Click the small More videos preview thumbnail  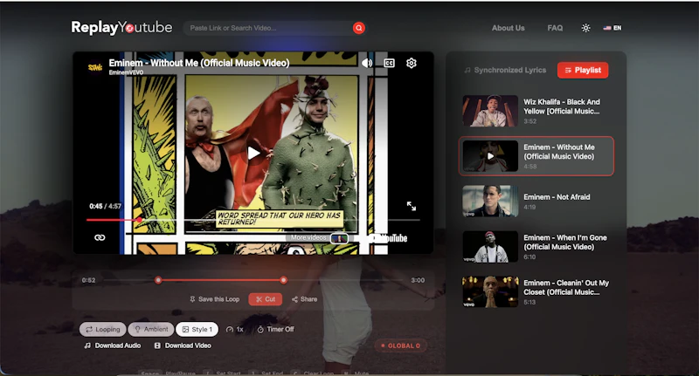pos(339,238)
